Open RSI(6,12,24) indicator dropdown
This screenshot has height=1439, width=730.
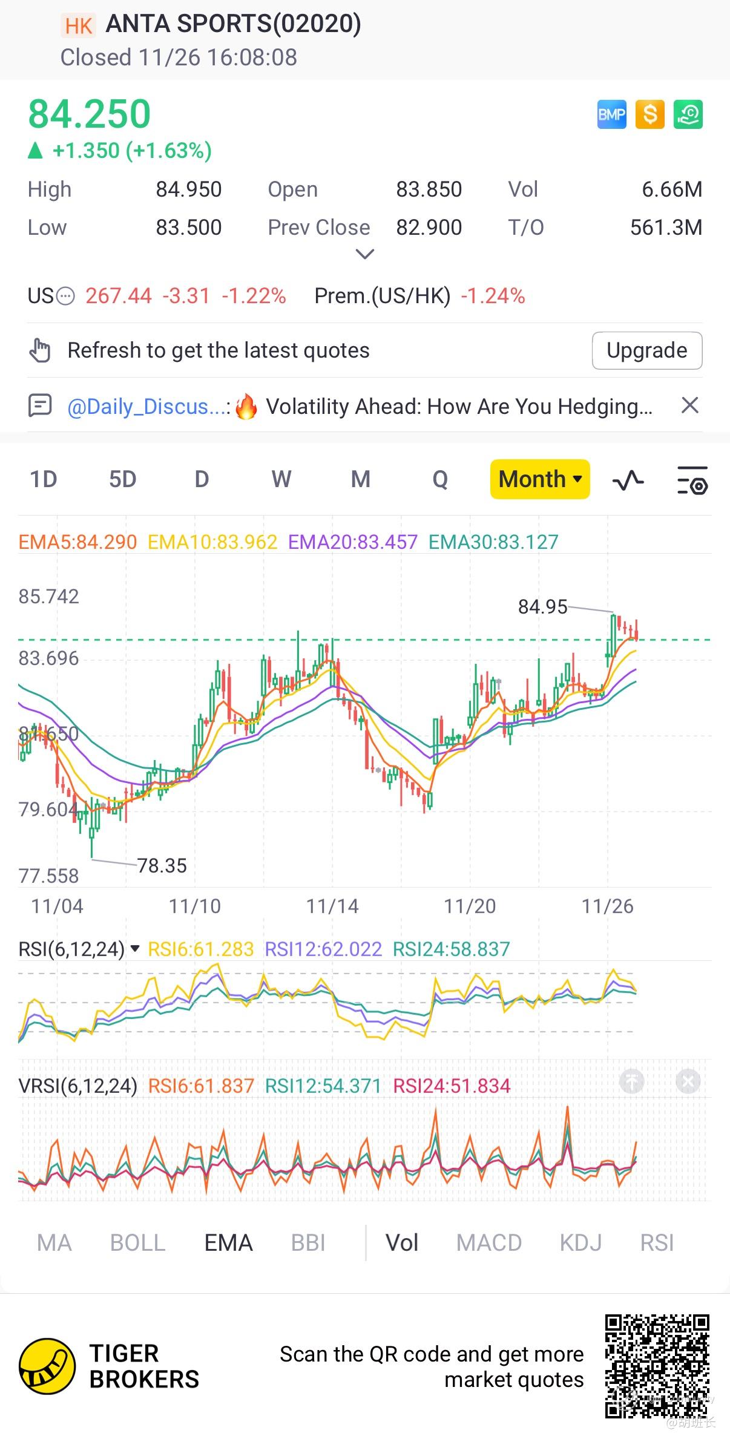pos(79,949)
